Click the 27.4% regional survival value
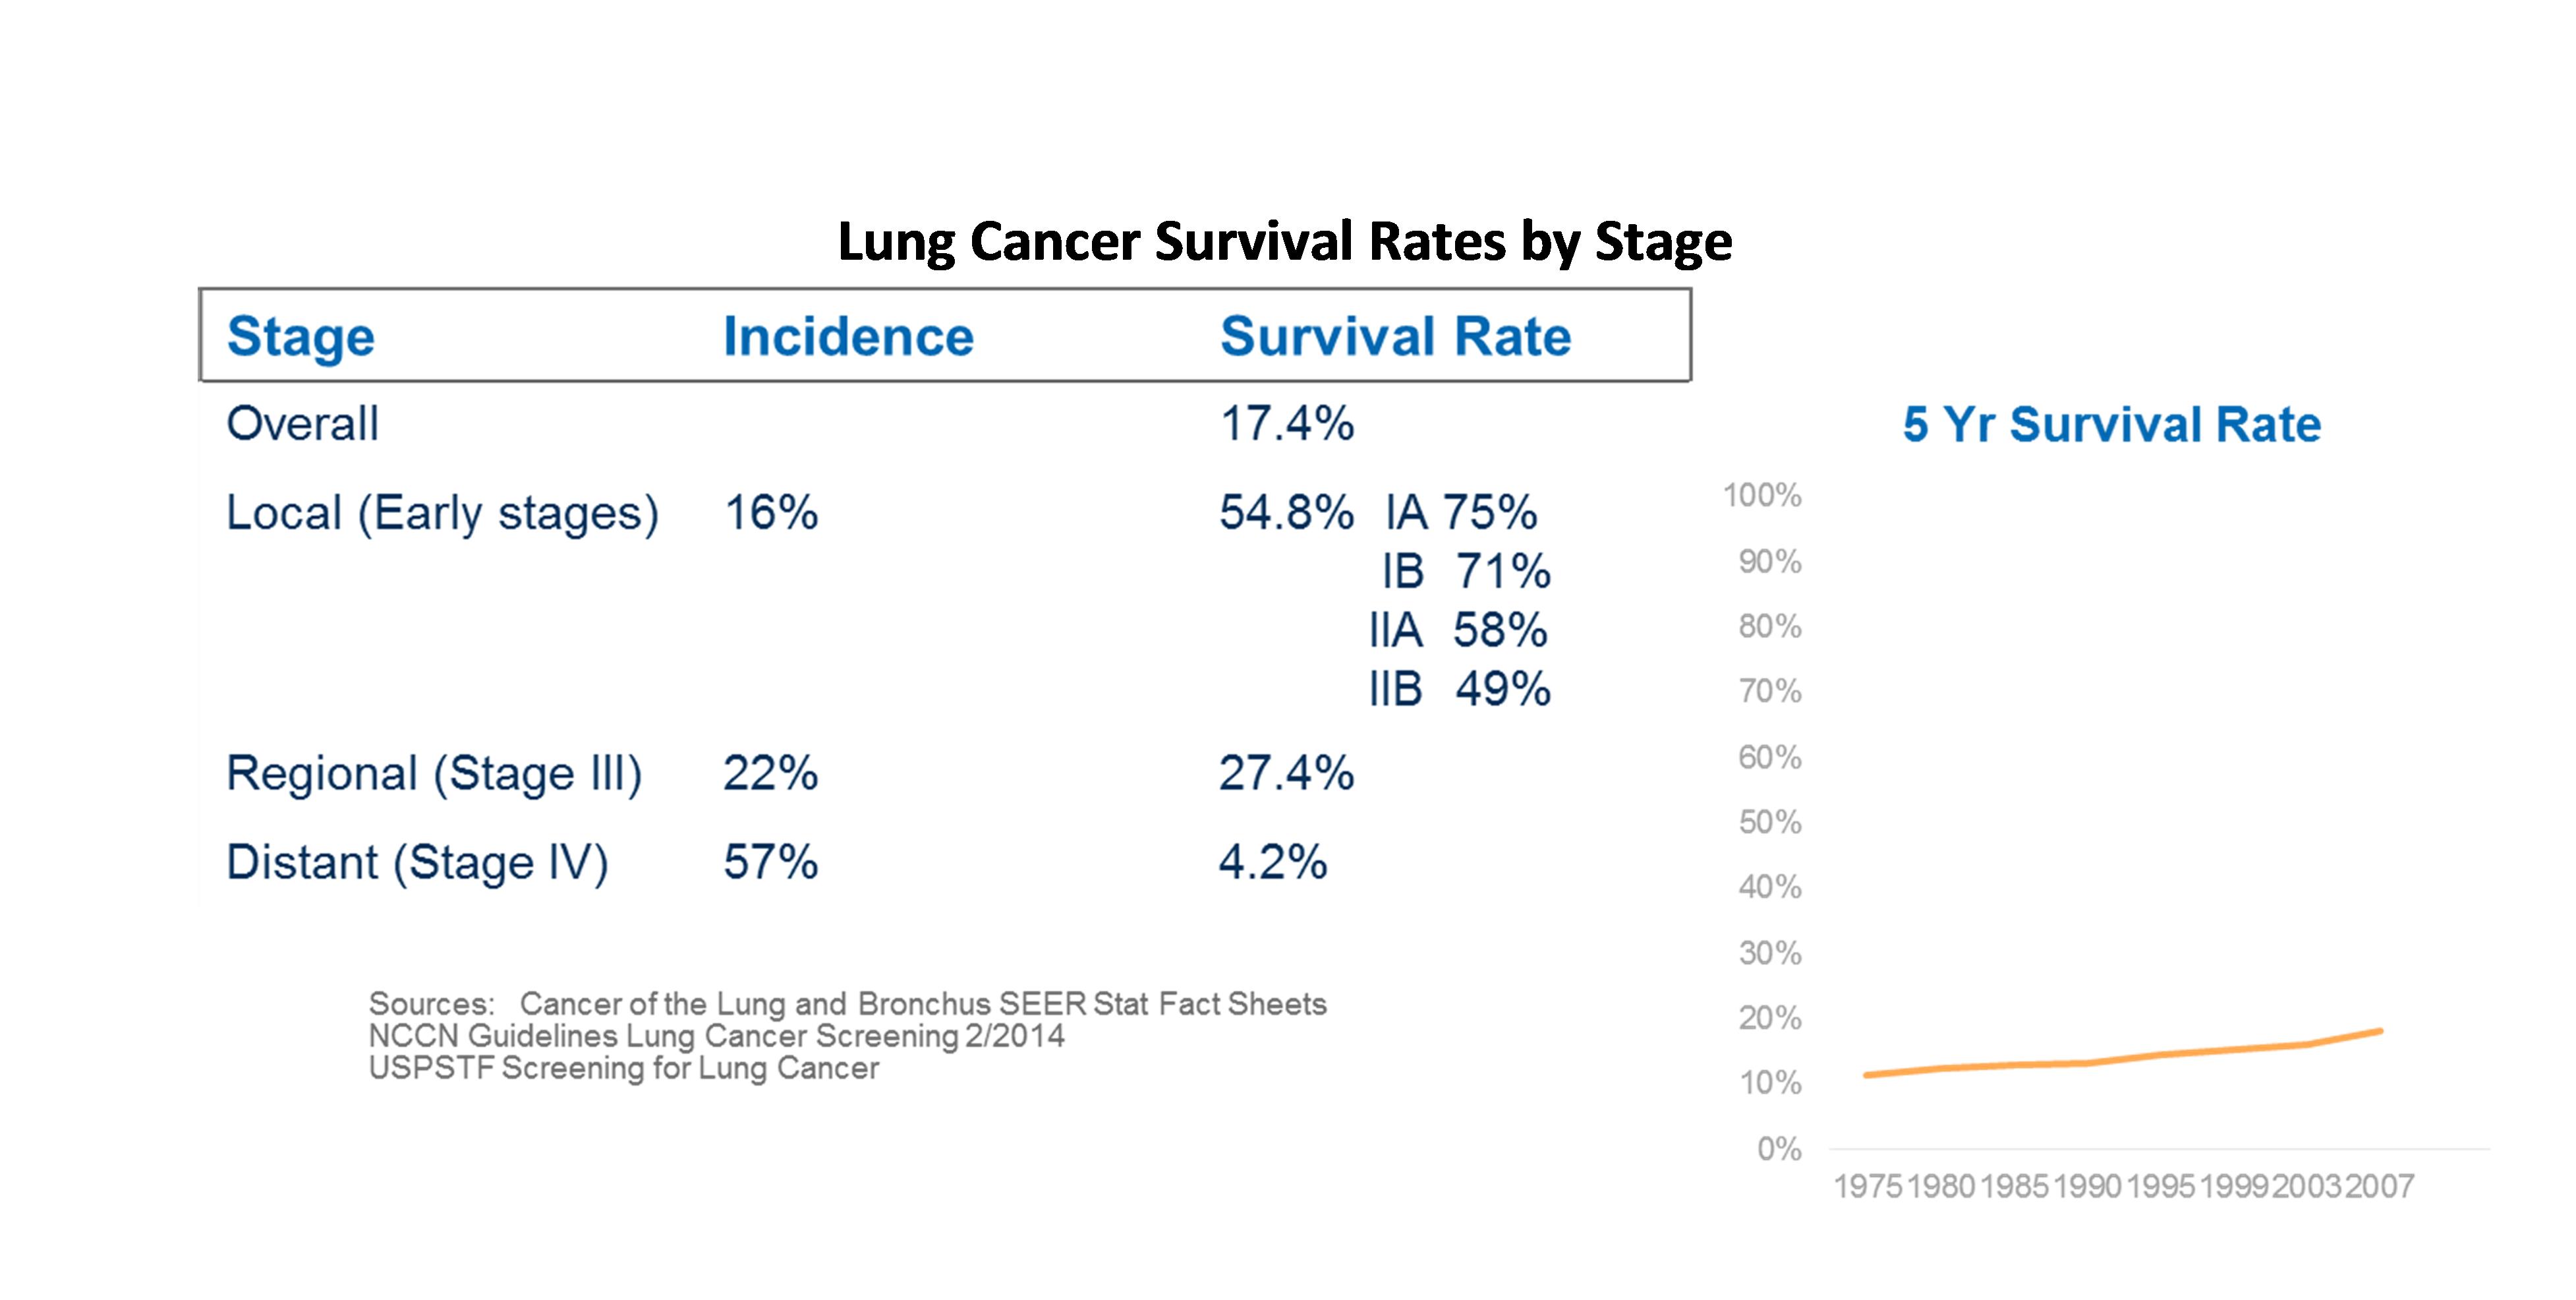Image resolution: width=2576 pixels, height=1300 pixels. coord(1286,774)
